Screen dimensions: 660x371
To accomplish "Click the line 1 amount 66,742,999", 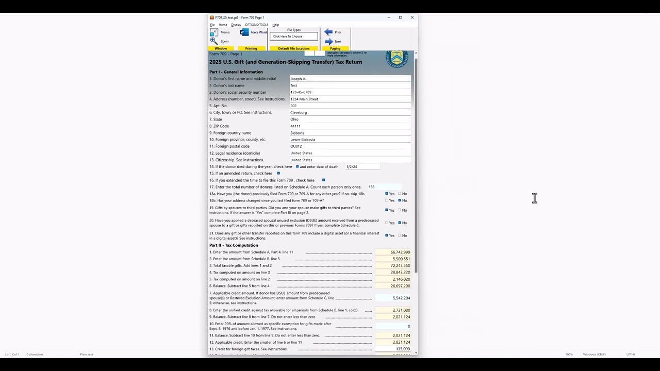I will [x=393, y=252].
